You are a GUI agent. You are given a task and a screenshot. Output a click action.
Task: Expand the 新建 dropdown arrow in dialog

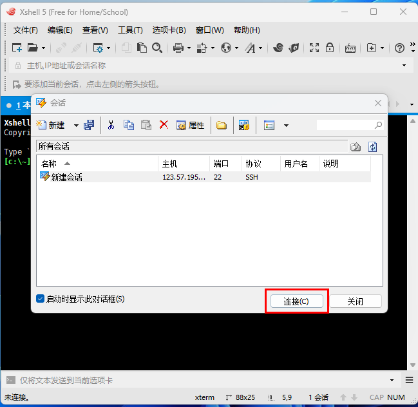point(76,126)
